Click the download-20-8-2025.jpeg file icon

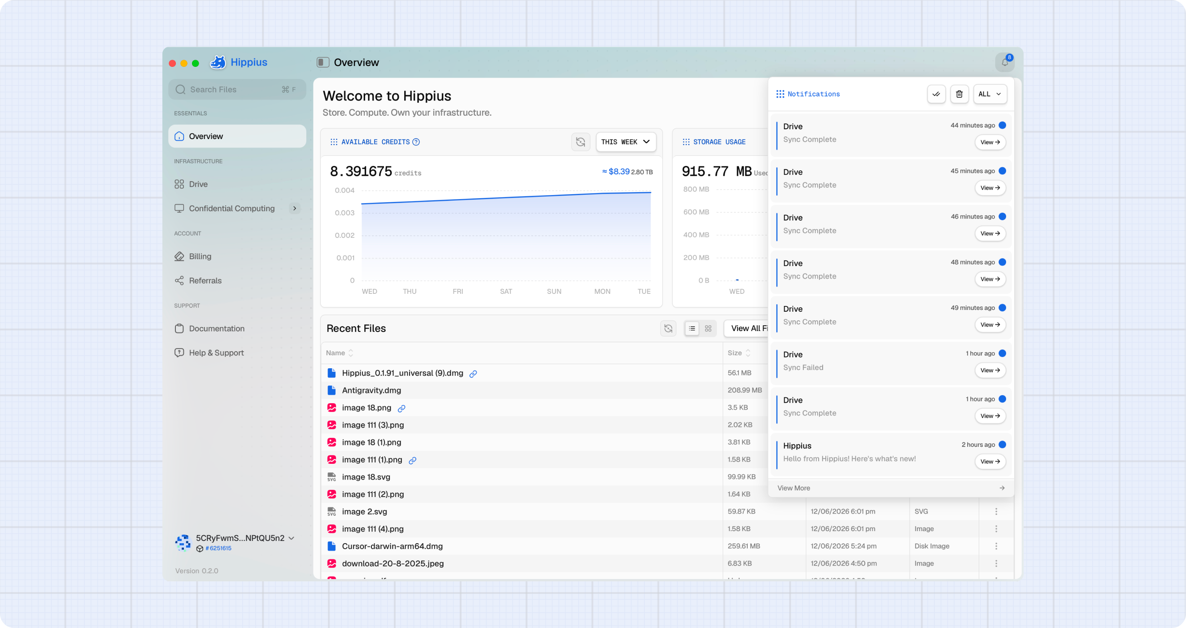(x=331, y=563)
